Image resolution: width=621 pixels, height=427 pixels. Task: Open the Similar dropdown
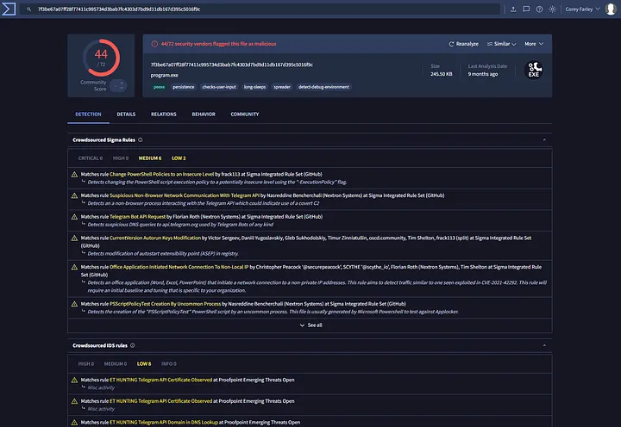[501, 44]
